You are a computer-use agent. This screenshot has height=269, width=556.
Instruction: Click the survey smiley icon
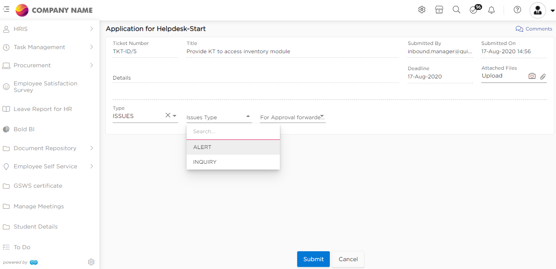coord(6,87)
